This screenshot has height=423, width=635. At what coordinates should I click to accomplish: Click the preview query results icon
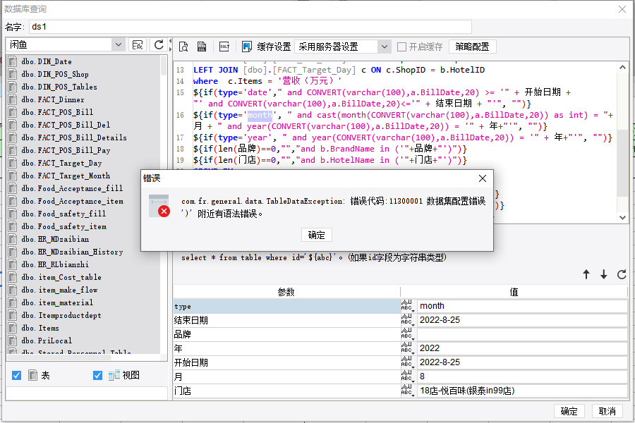coord(183,47)
